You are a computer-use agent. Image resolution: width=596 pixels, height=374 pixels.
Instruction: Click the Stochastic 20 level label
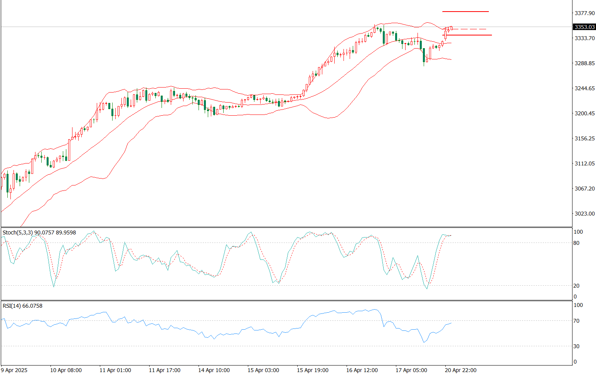click(x=576, y=286)
